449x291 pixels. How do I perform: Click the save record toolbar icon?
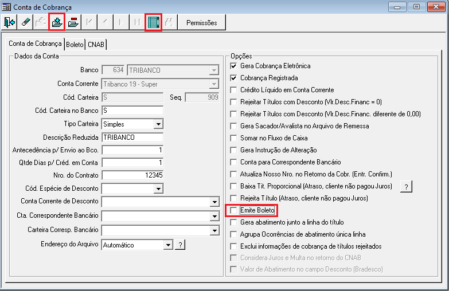point(57,22)
